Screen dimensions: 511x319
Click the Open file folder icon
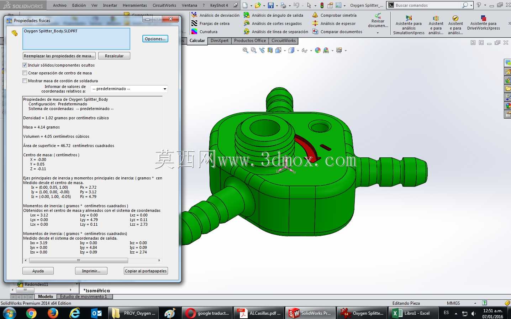point(258,5)
